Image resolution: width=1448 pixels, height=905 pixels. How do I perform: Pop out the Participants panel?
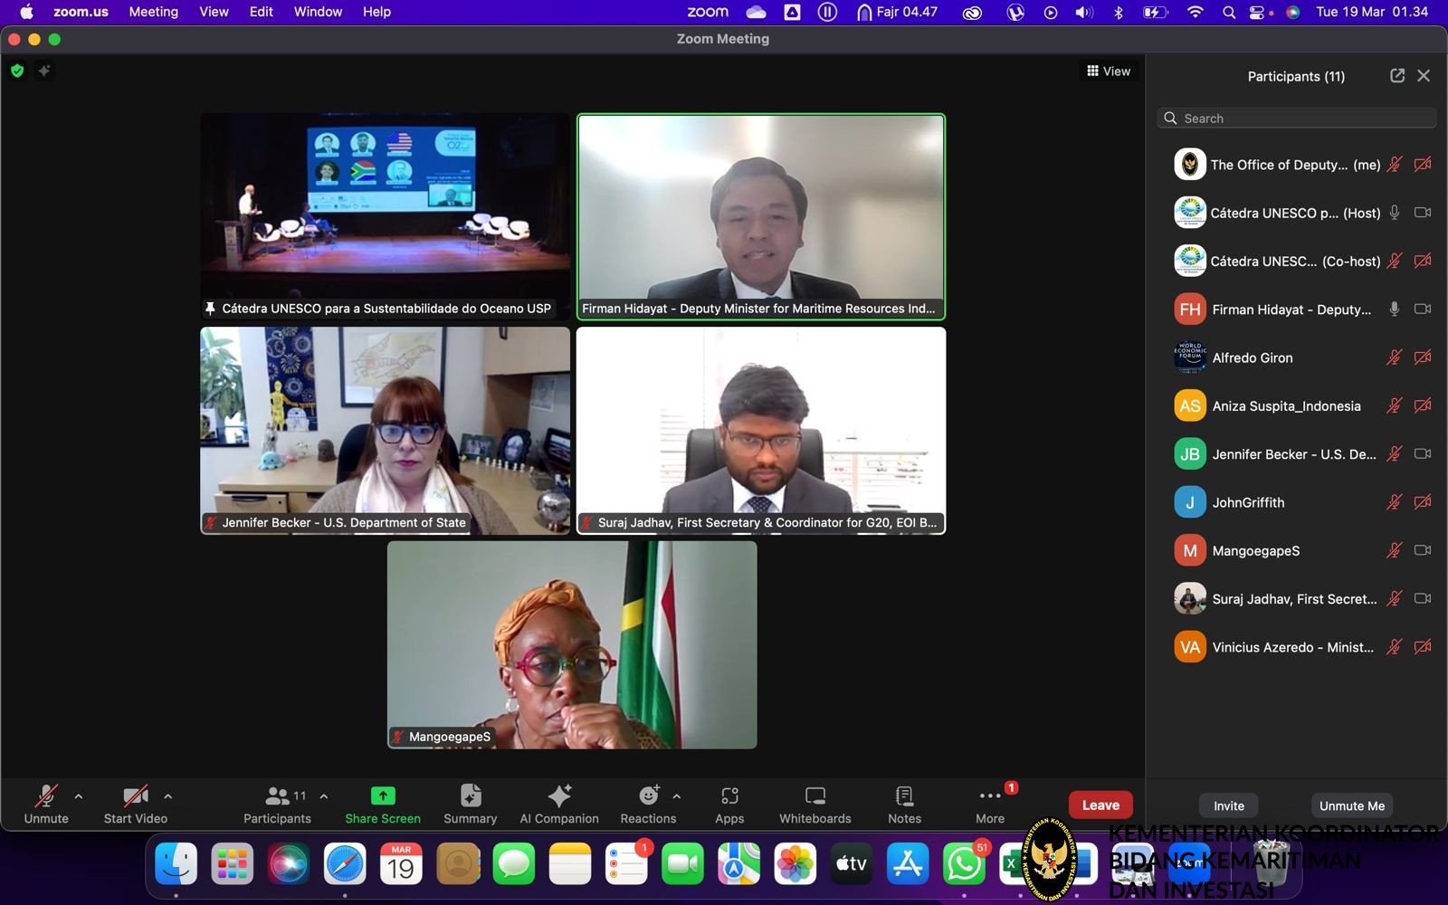click(x=1397, y=76)
